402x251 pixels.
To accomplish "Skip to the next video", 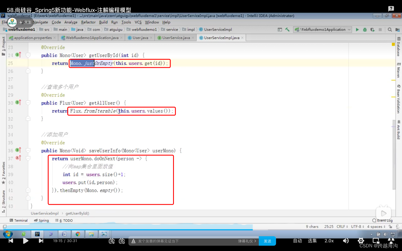I will [x=41, y=241].
